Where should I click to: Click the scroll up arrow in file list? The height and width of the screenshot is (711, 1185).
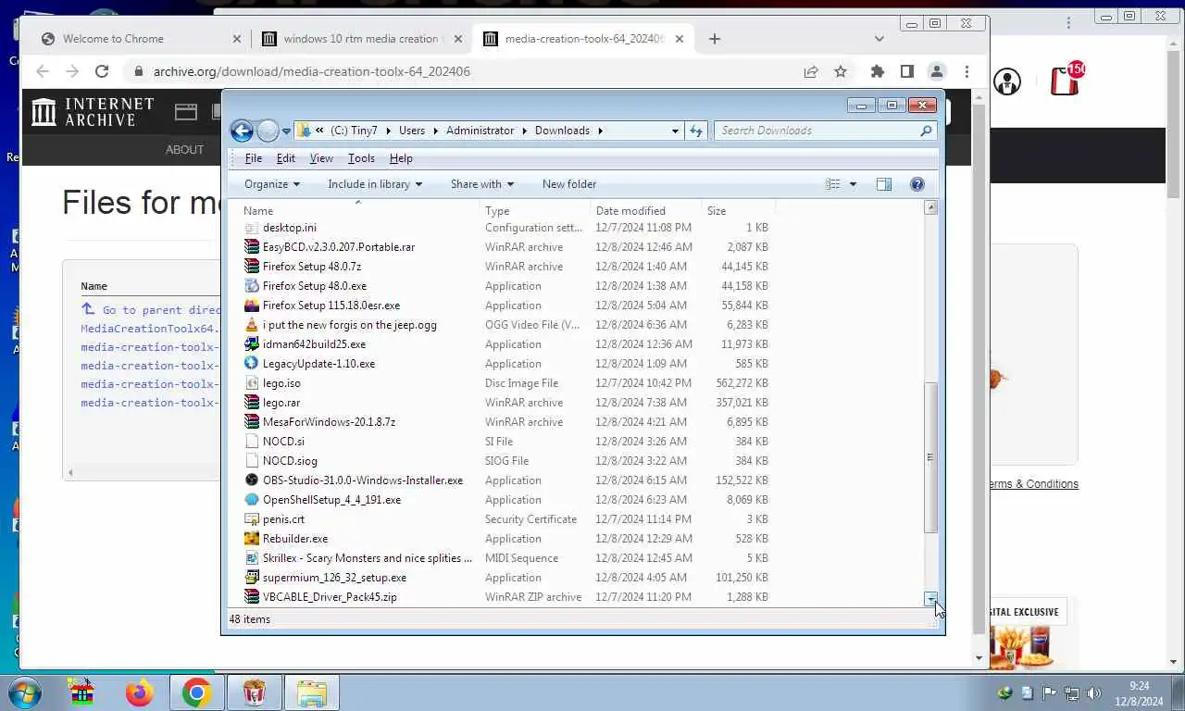(x=930, y=208)
